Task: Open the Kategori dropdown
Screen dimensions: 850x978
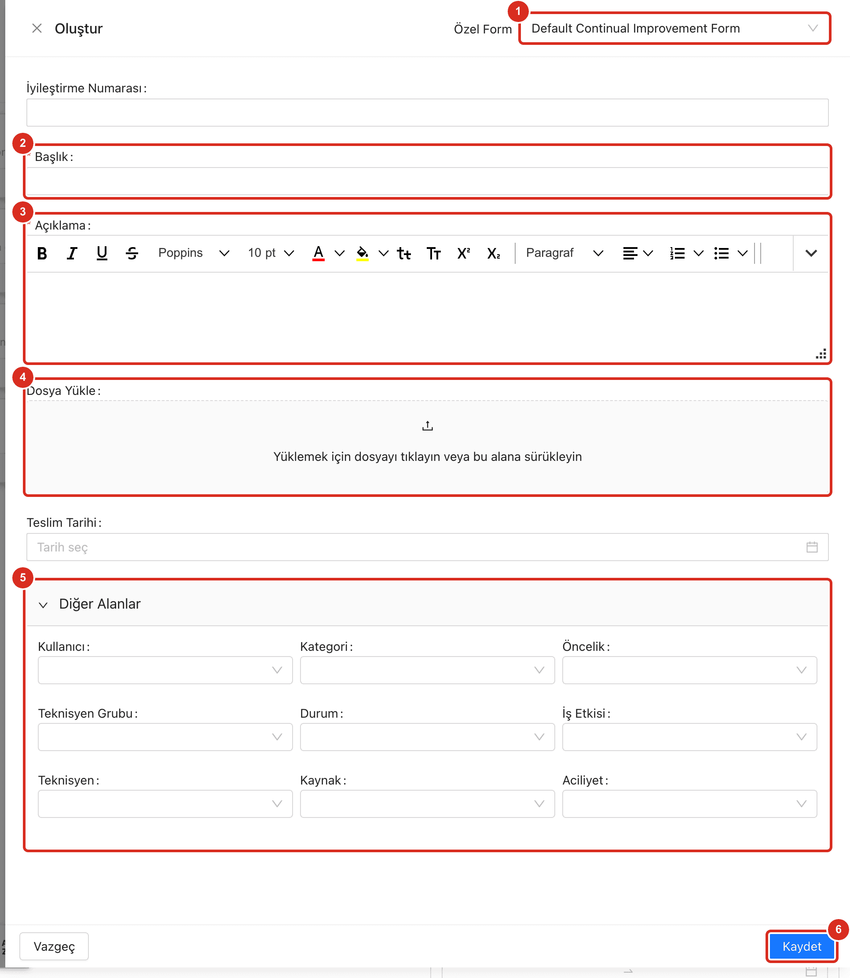Action: pyautogui.click(x=427, y=670)
